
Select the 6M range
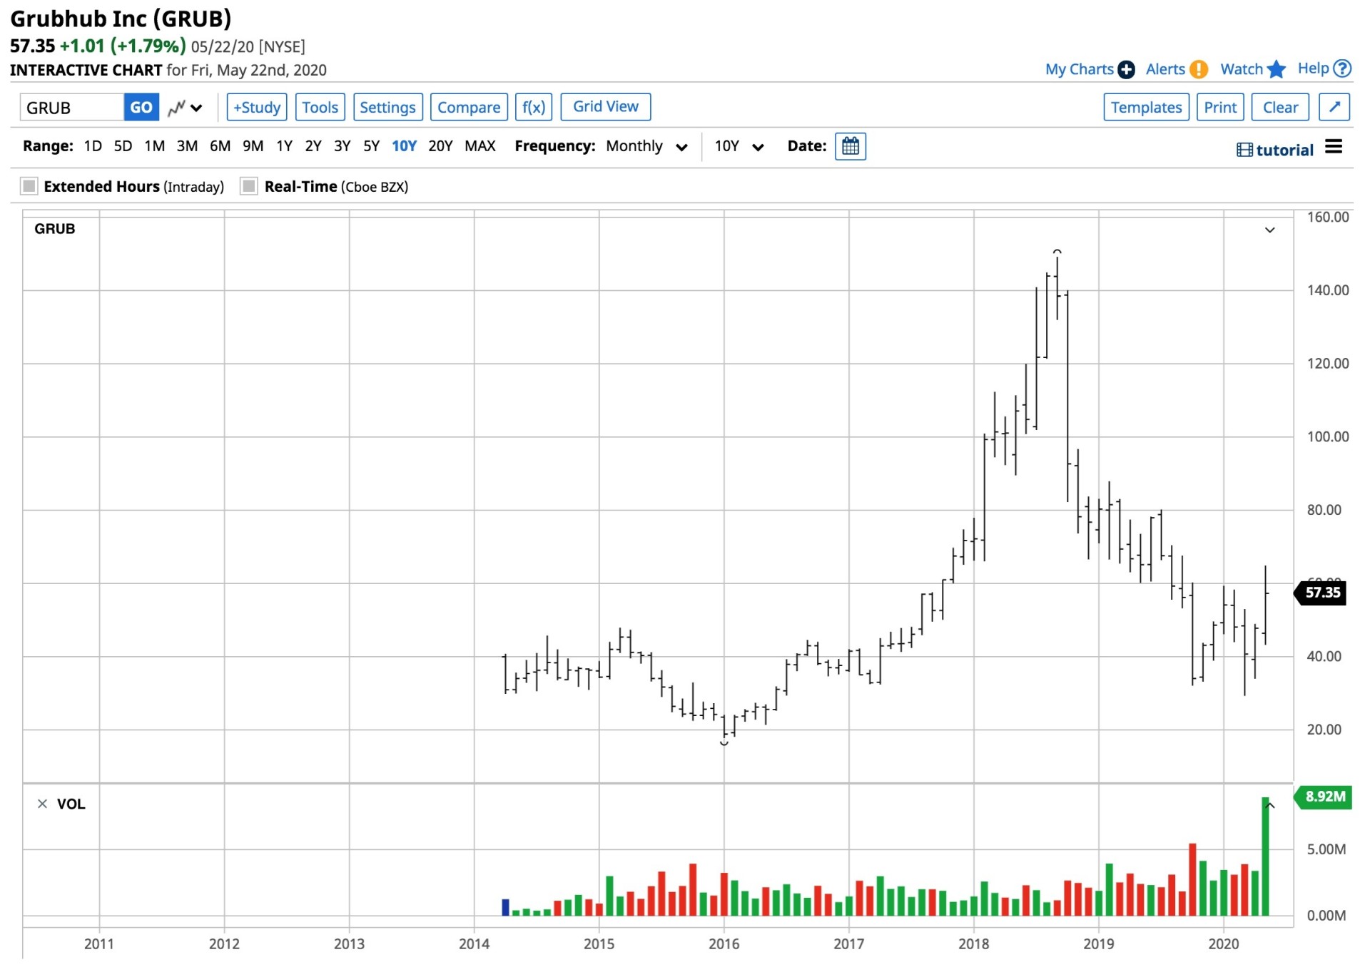[220, 146]
